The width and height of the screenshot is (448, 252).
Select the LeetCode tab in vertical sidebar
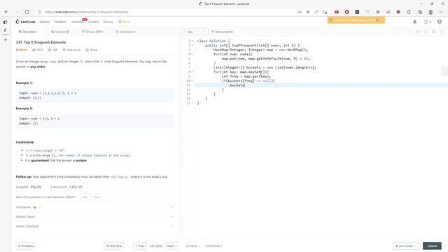[5, 30]
